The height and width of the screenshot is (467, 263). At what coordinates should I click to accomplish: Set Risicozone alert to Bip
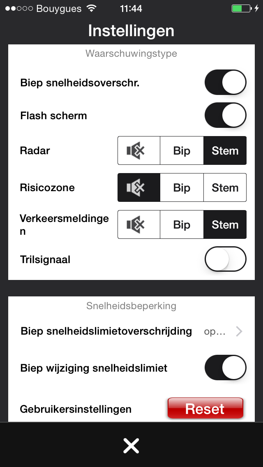point(182,188)
